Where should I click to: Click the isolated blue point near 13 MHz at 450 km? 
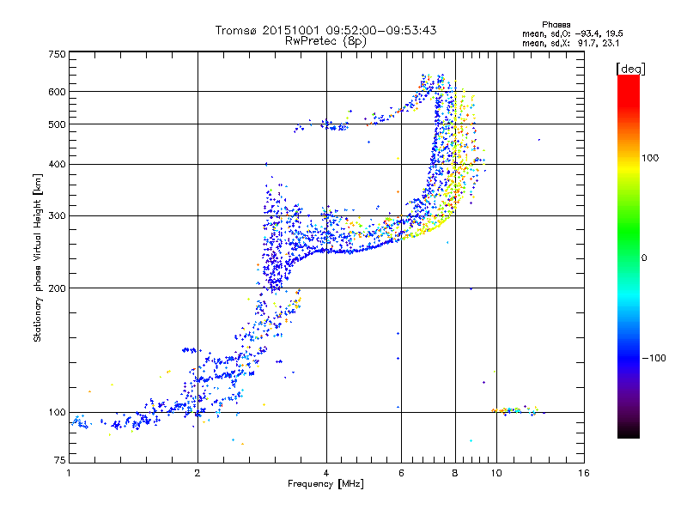click(x=539, y=140)
